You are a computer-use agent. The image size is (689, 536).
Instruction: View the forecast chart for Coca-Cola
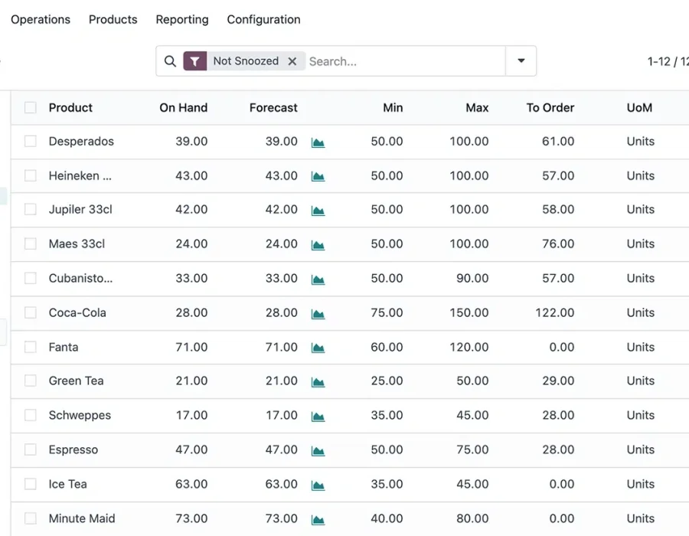tap(318, 312)
